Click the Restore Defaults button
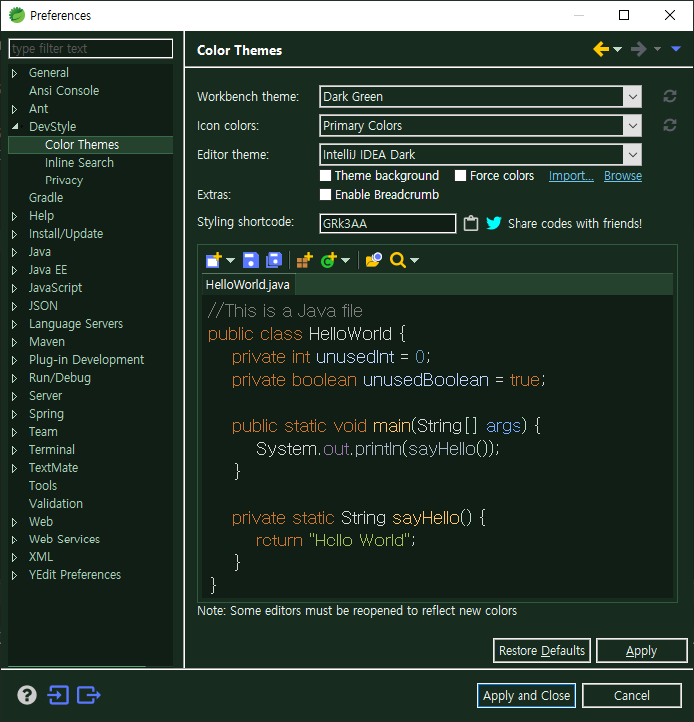Screen dimensions: 694x722 pyautogui.click(x=541, y=650)
